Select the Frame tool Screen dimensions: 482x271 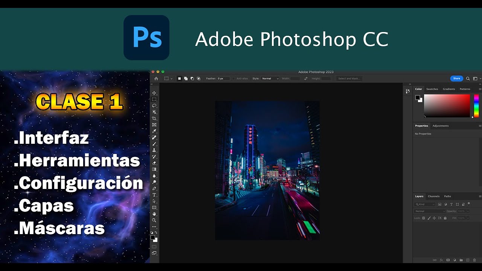(x=154, y=125)
